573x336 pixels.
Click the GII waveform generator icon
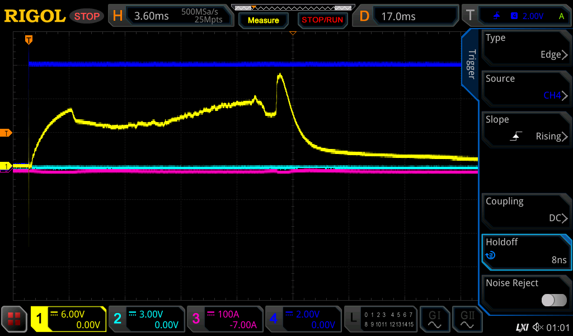(467, 319)
